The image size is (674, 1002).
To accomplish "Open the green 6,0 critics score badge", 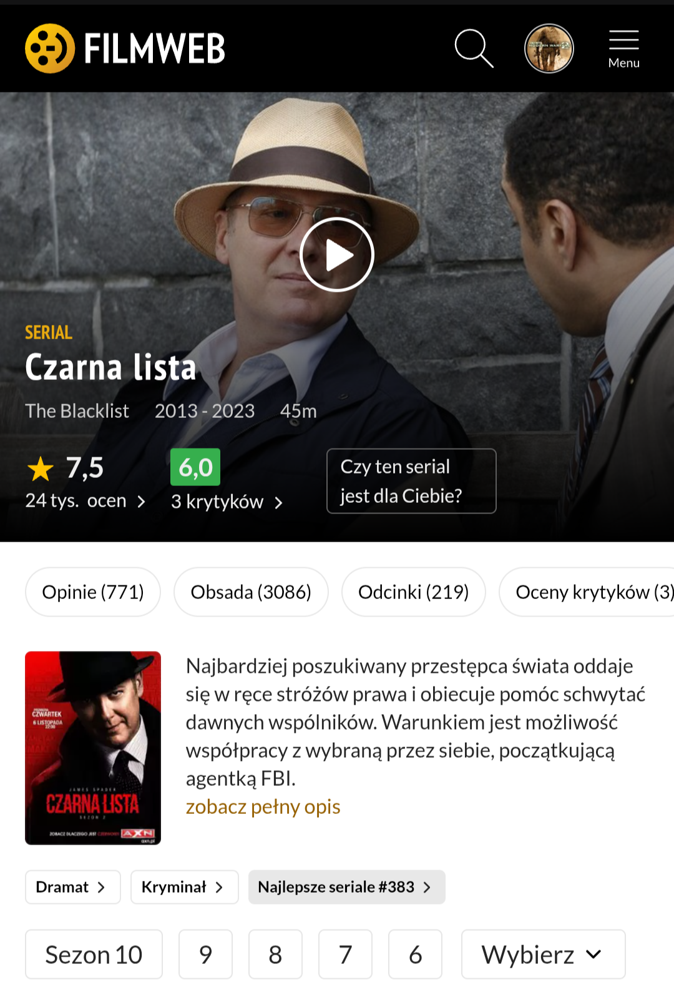I will 195,467.
